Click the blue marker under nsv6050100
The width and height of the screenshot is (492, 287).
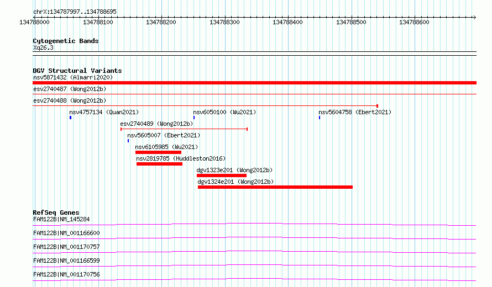194,118
